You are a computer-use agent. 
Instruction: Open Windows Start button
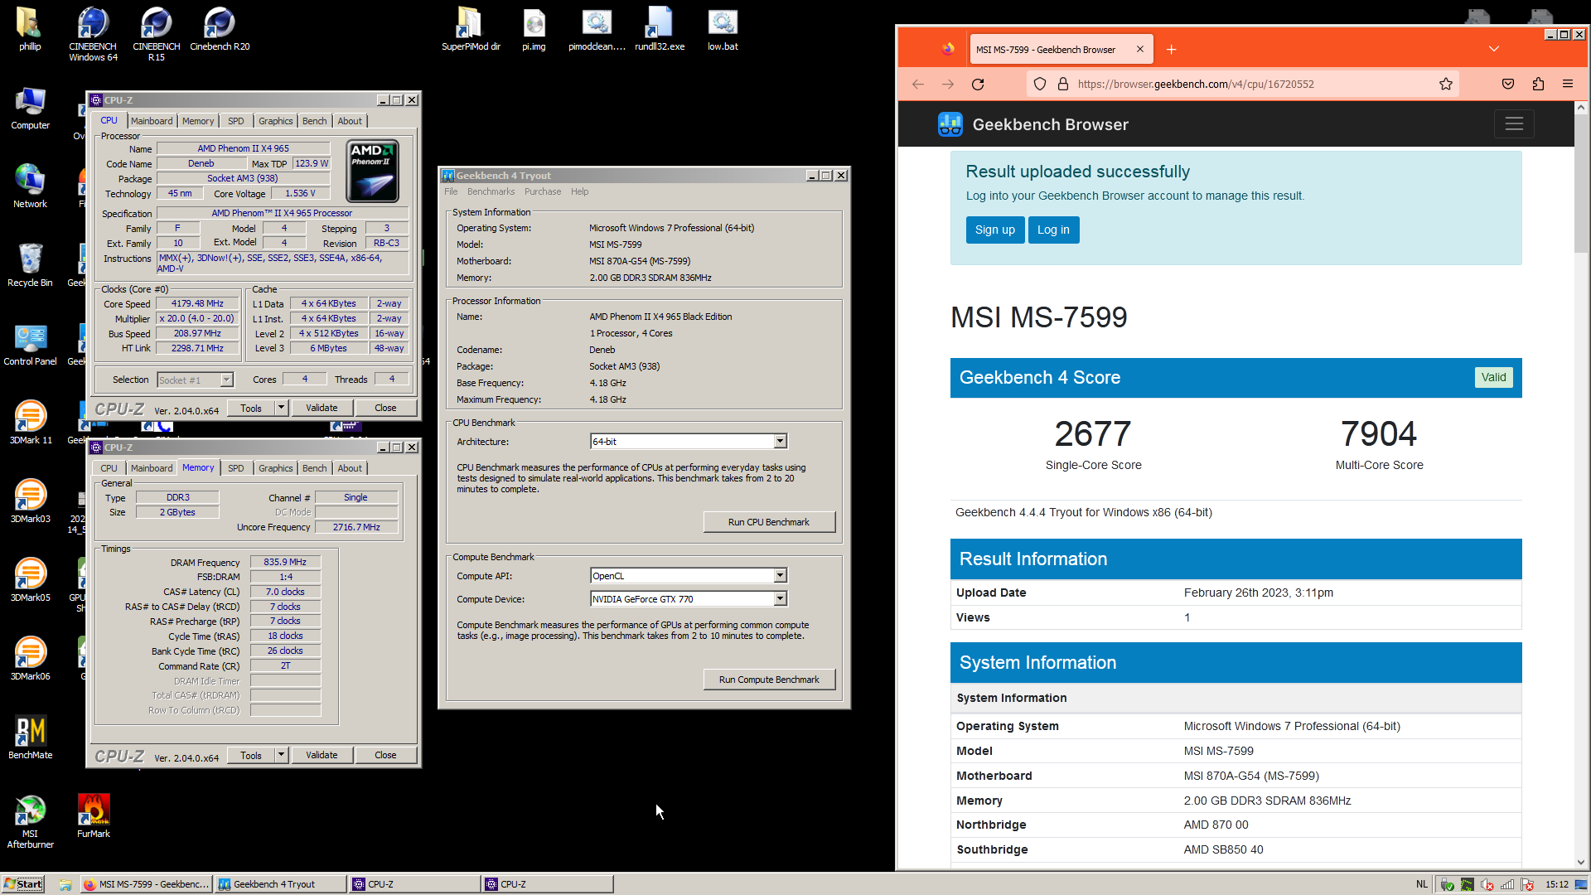point(23,884)
